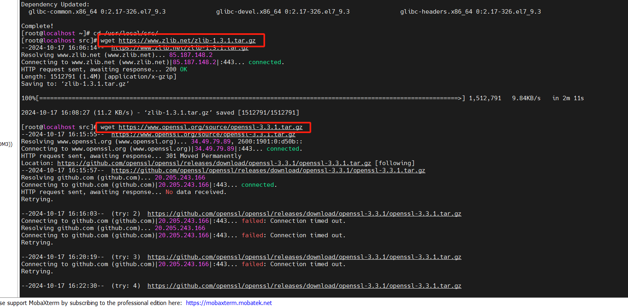This screenshot has width=628, height=307.
Task: Click the '(try: 2)' label
Action: point(126,214)
